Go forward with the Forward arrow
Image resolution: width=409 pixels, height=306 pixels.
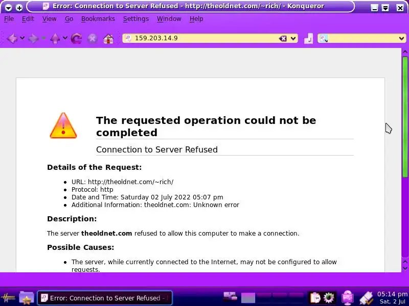tap(33, 39)
